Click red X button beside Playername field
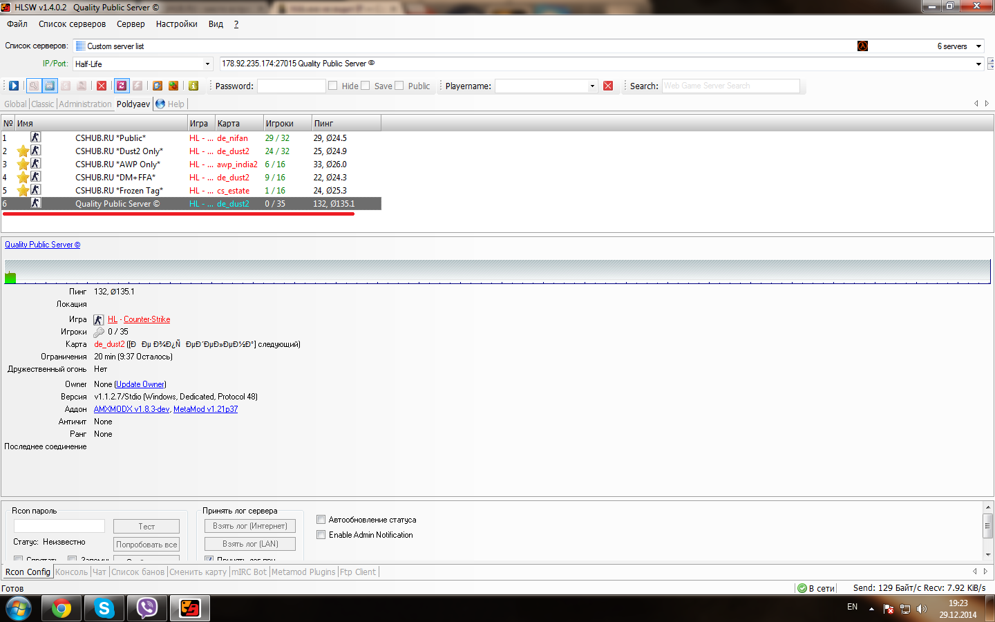995x622 pixels. (608, 86)
